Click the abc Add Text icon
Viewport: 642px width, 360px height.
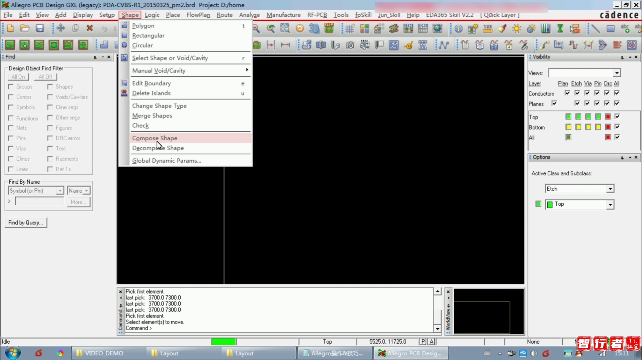(x=625, y=28)
